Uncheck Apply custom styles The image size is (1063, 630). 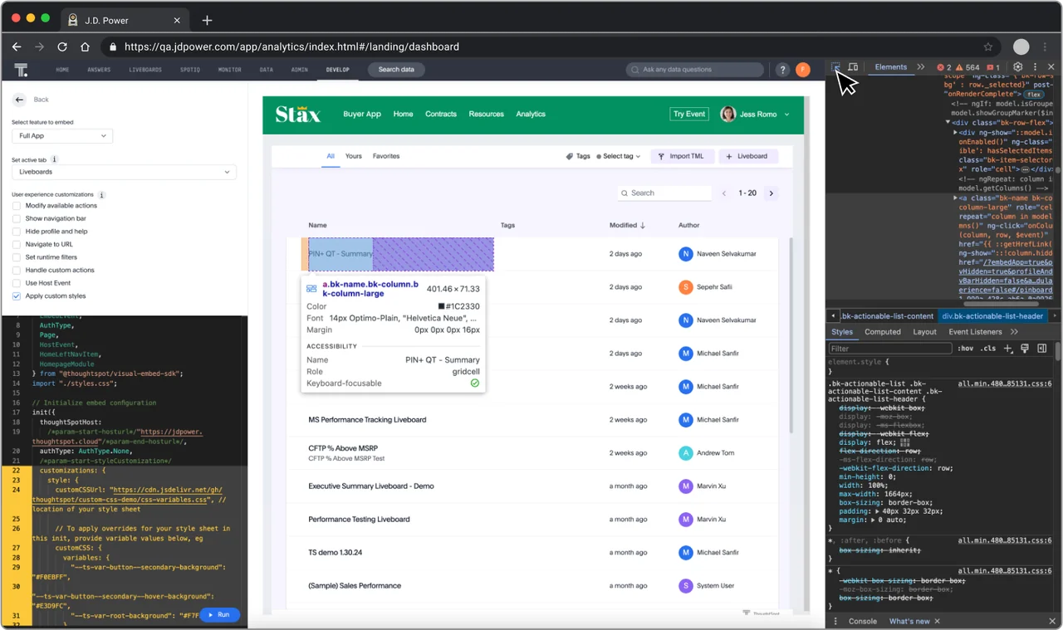(x=17, y=296)
